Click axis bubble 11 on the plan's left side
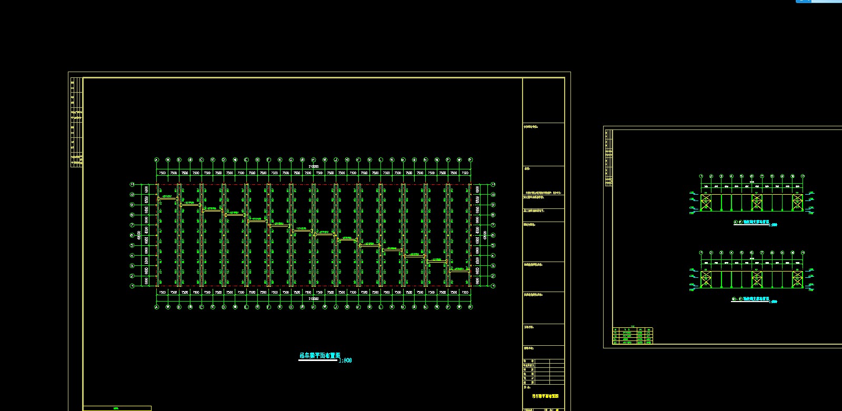This screenshot has height=411, width=842. tap(132, 185)
